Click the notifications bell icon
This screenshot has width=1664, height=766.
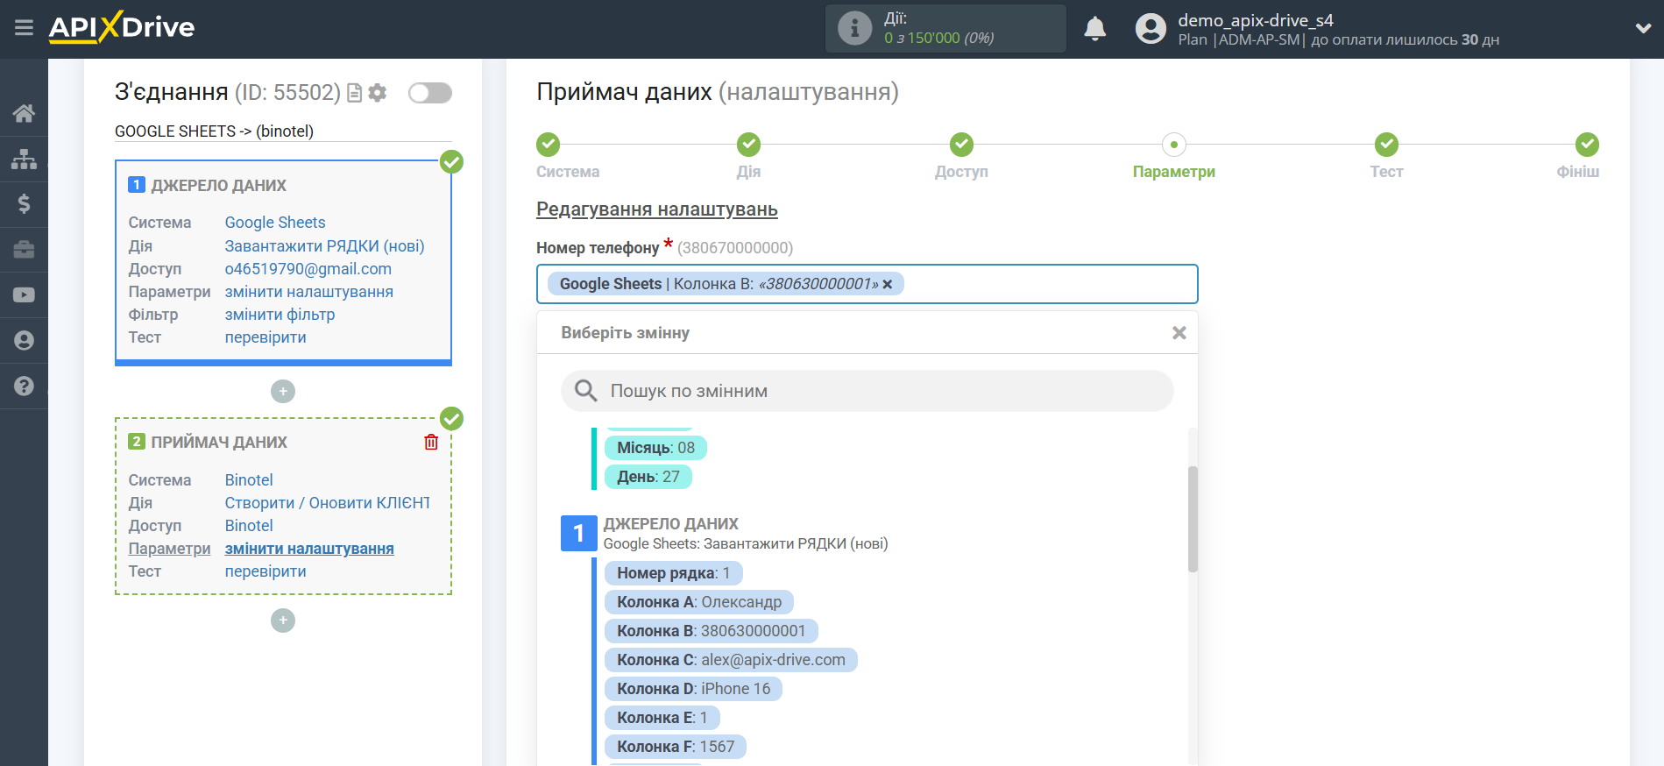coord(1094,29)
